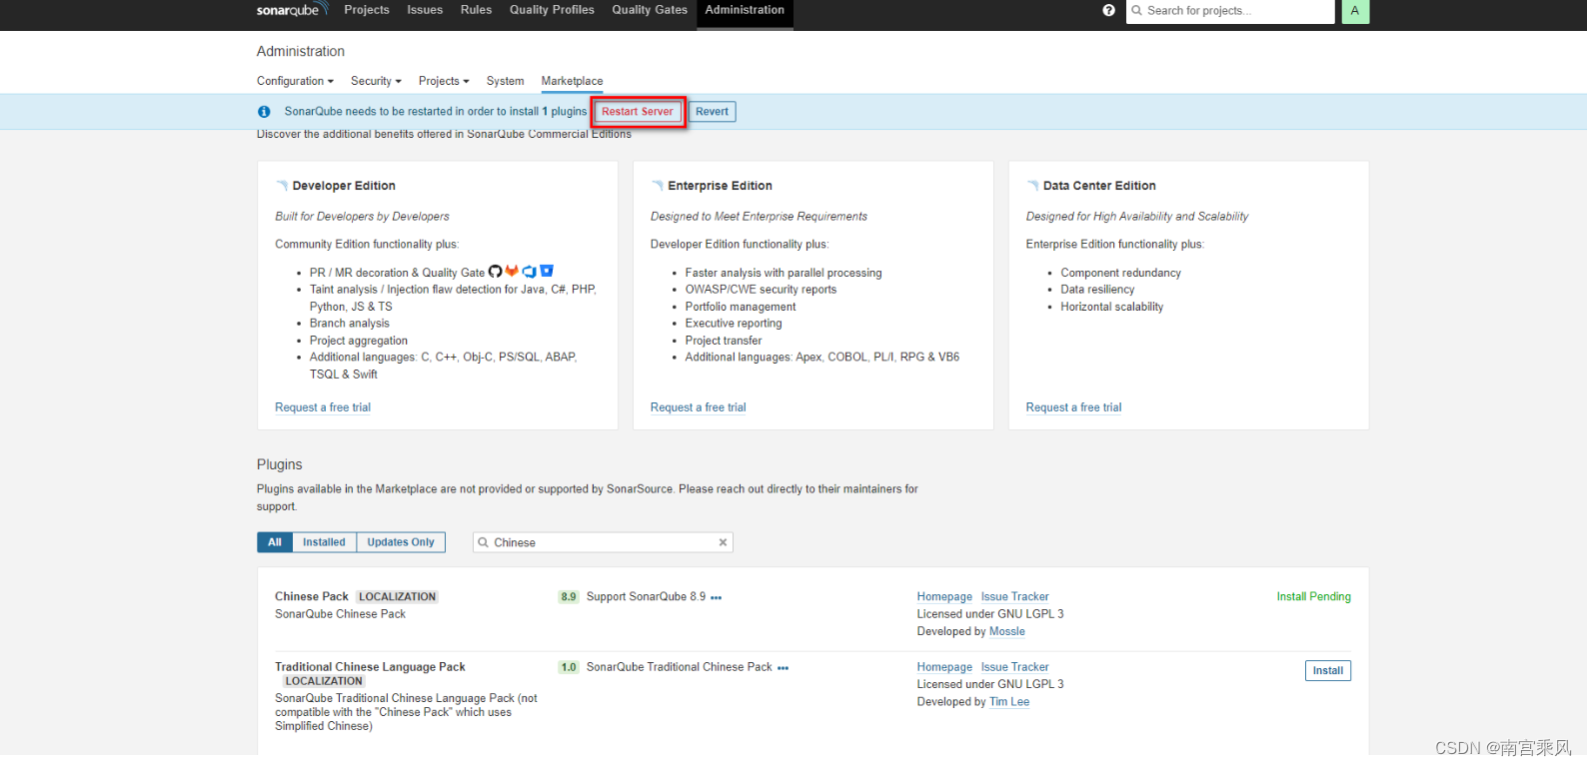Open Traditional Chinese Pack Issue Tracker

click(1014, 667)
